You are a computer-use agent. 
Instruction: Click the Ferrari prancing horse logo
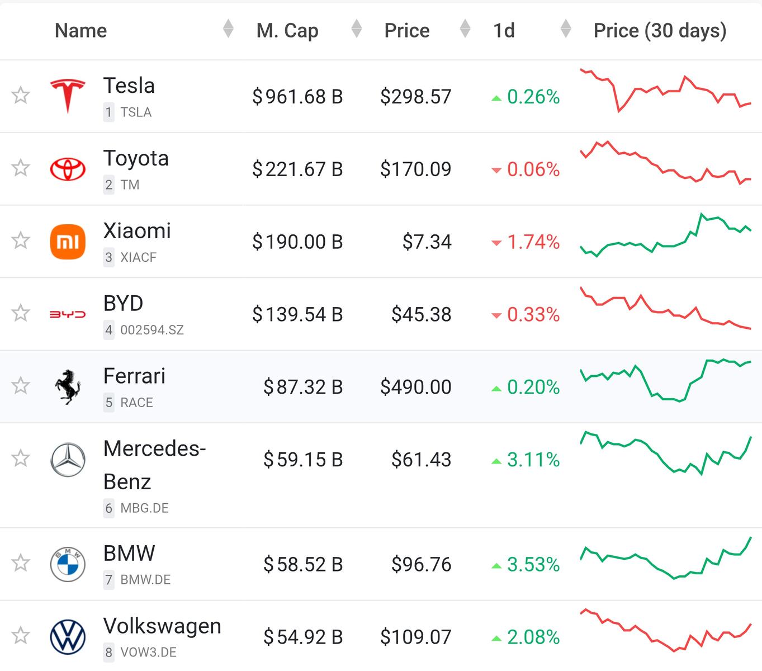click(x=68, y=386)
